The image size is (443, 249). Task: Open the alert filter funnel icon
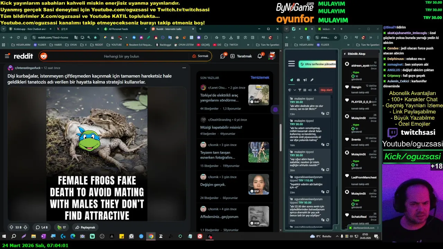pos(300,90)
